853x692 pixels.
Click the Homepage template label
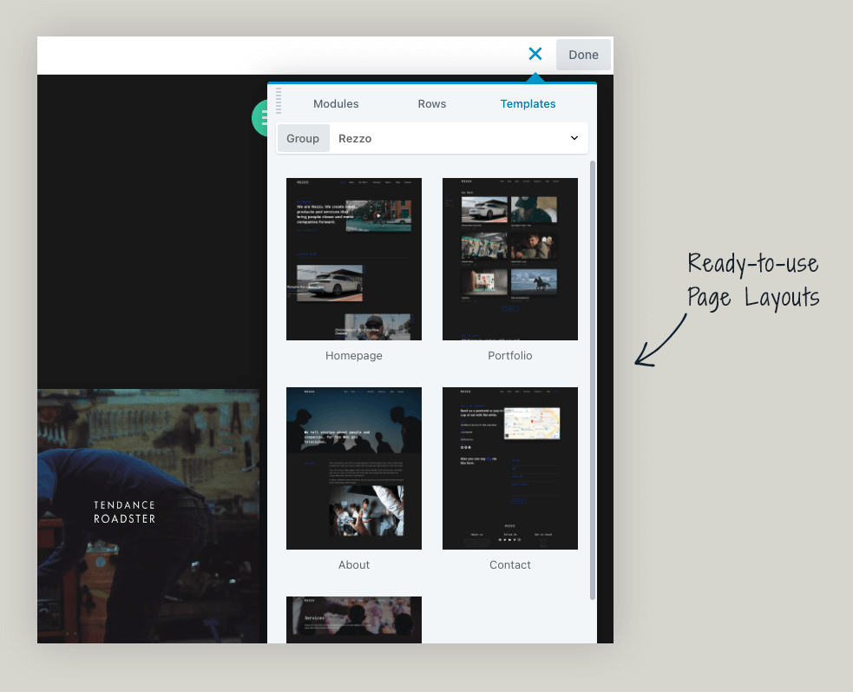[353, 355]
